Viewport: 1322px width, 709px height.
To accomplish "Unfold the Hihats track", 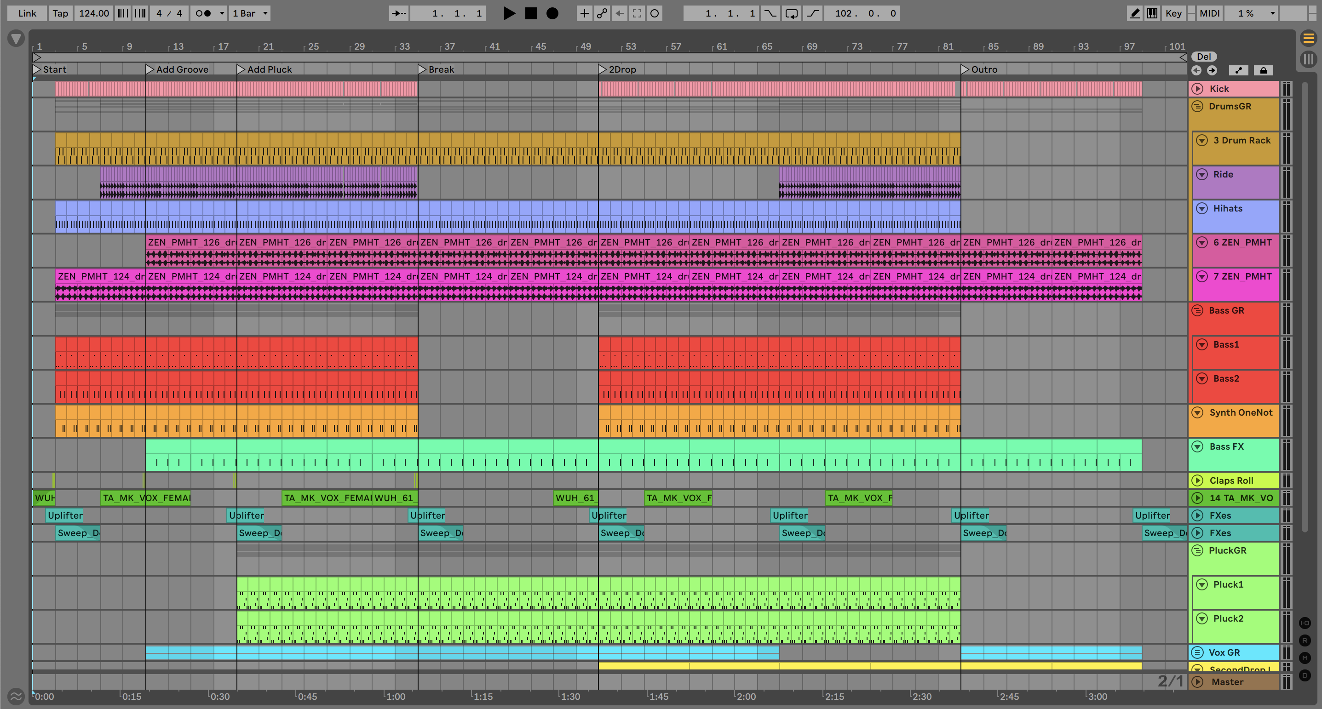I will (x=1202, y=208).
